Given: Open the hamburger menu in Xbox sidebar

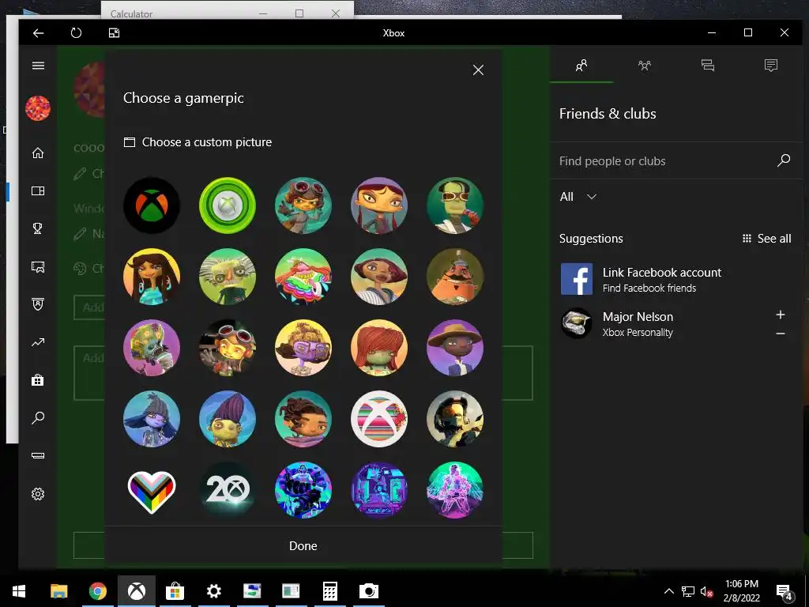Looking at the screenshot, I should tap(38, 66).
